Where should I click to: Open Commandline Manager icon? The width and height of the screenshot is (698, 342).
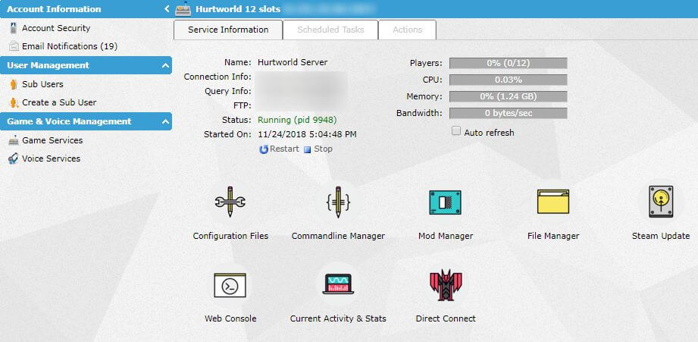click(338, 202)
